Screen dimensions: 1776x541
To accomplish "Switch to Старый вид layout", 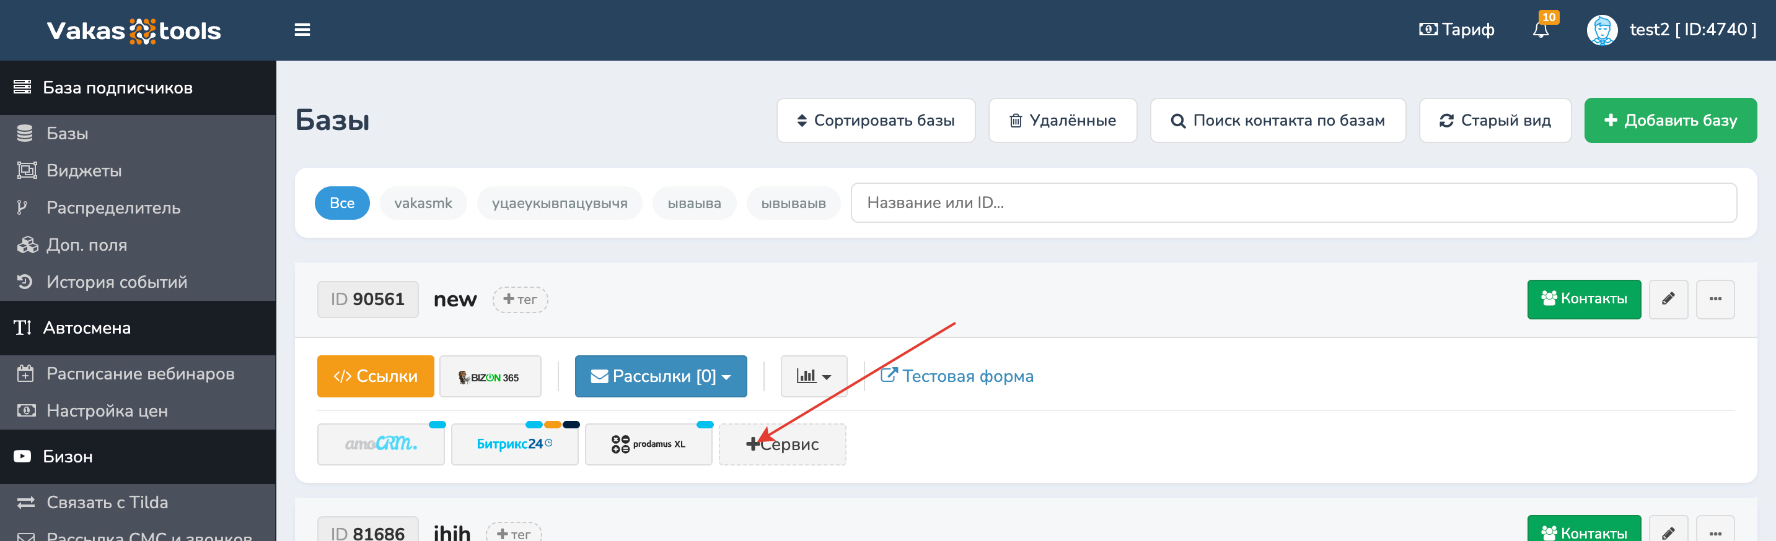I will pyautogui.click(x=1495, y=121).
